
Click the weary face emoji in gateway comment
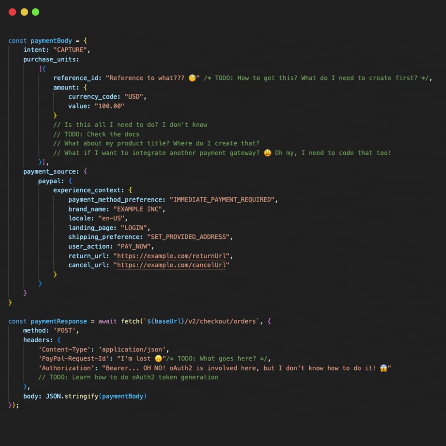click(267, 153)
